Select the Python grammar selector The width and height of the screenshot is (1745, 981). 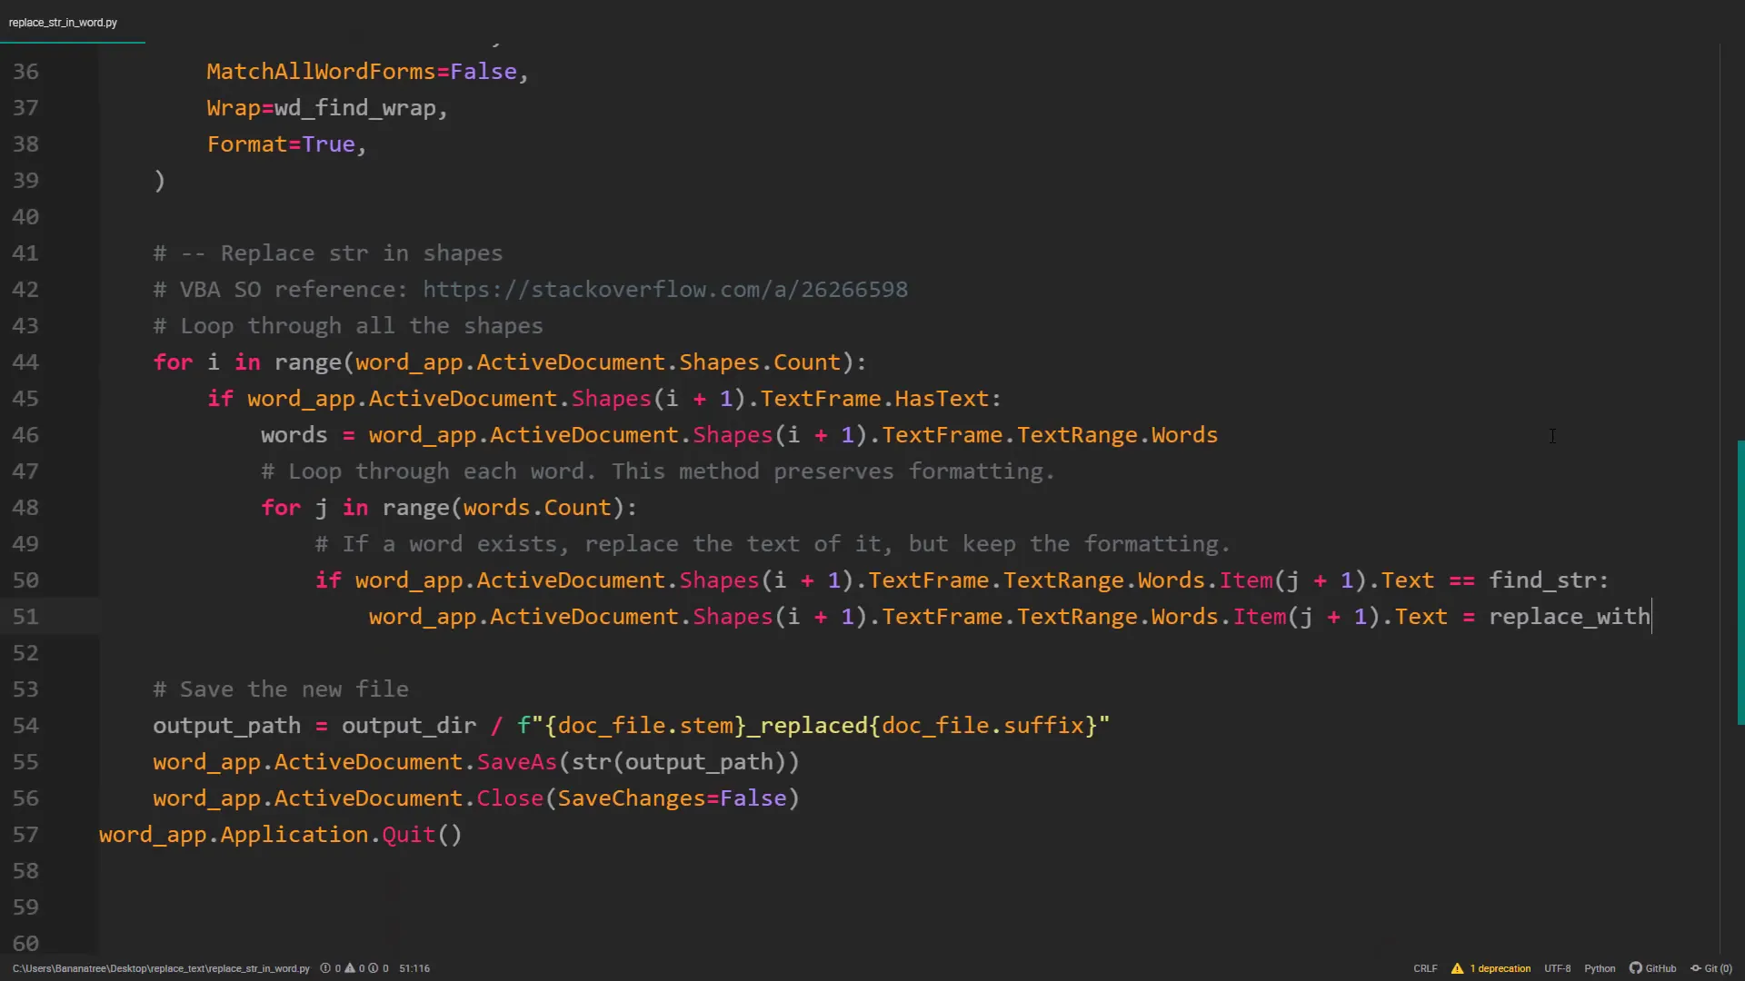(x=1600, y=968)
